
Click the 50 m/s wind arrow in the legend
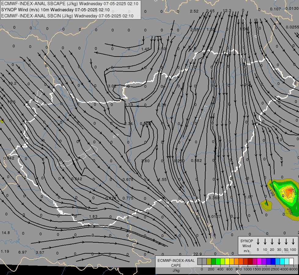coord(286,242)
